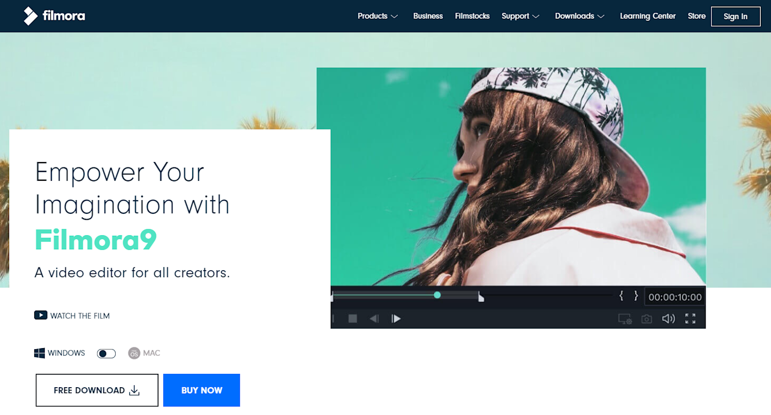Click the Filmora logo

(x=54, y=16)
